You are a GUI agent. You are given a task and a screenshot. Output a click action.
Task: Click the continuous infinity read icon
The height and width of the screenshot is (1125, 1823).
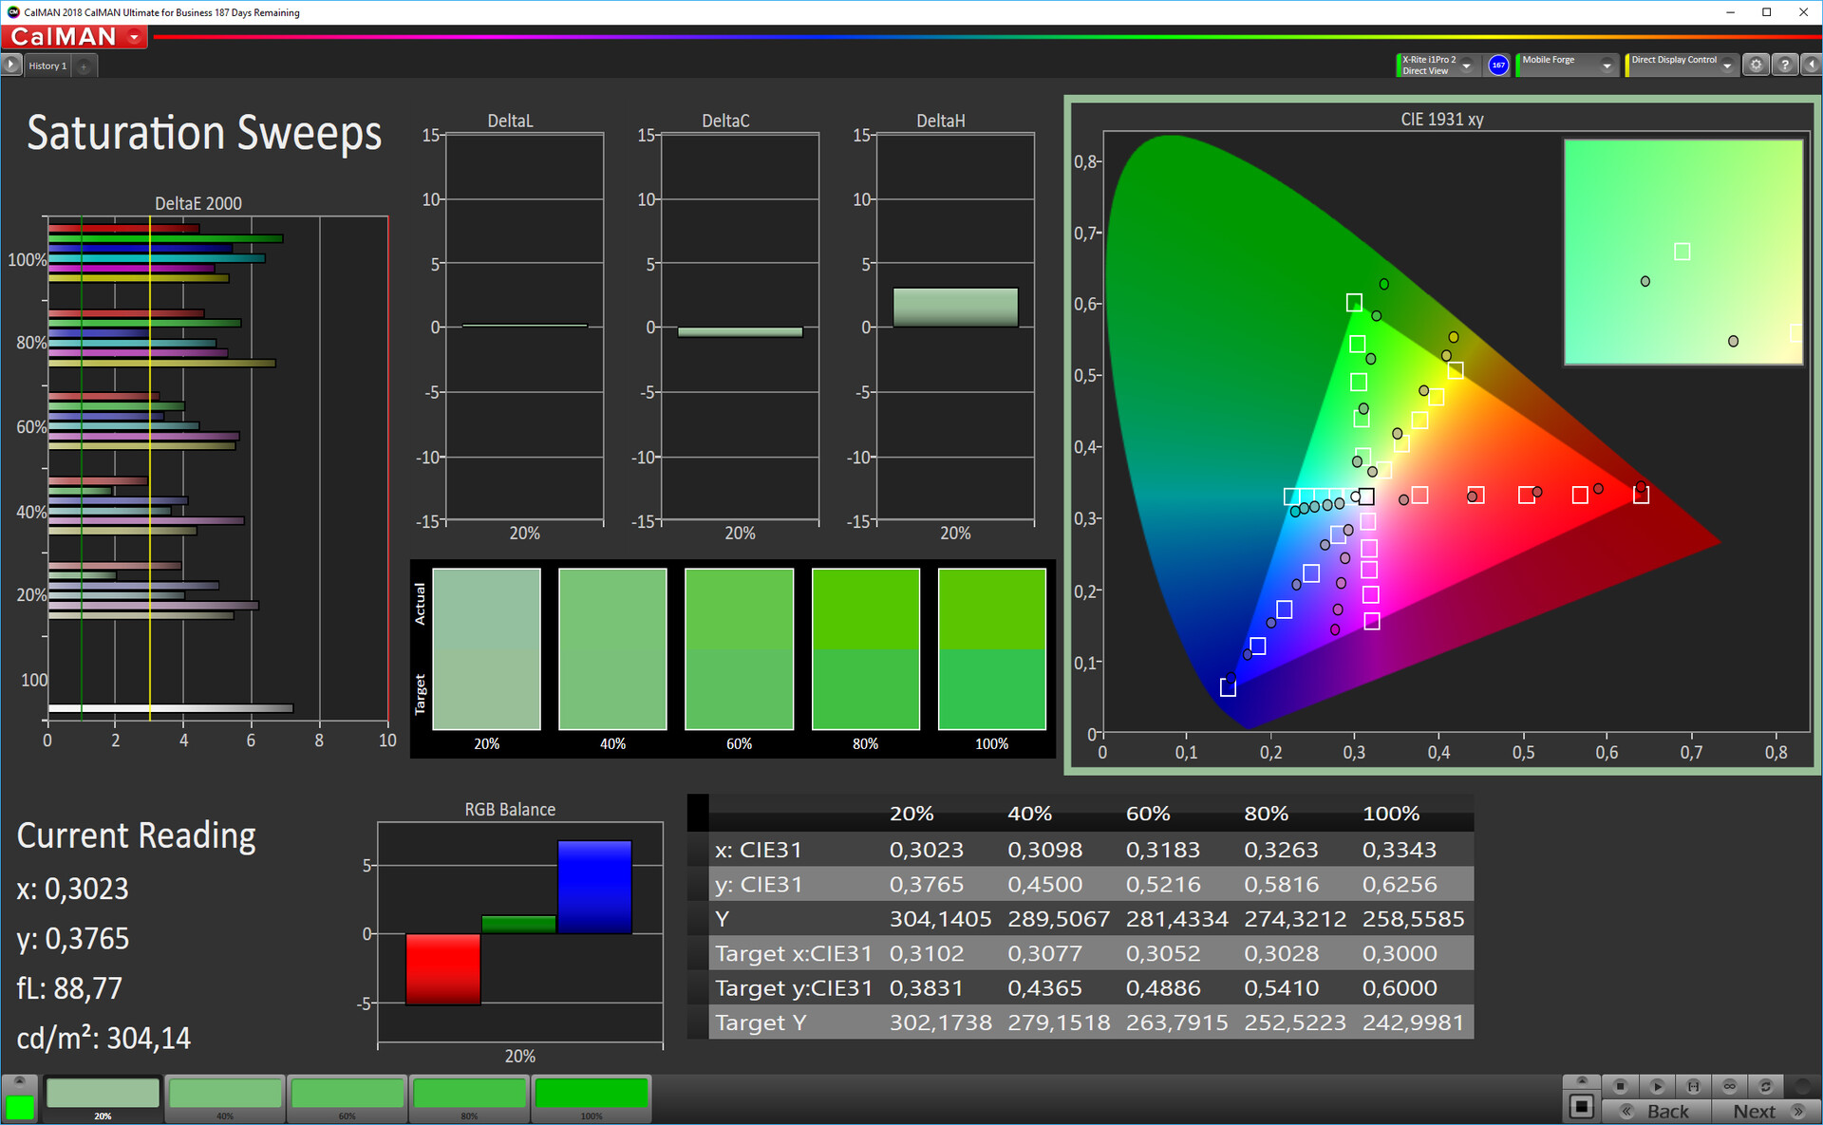click(1729, 1086)
